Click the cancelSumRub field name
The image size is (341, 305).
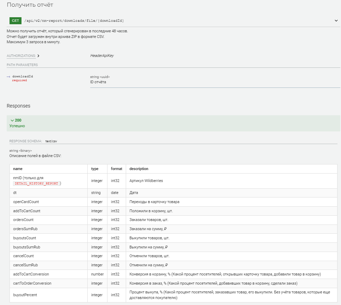[25, 265]
